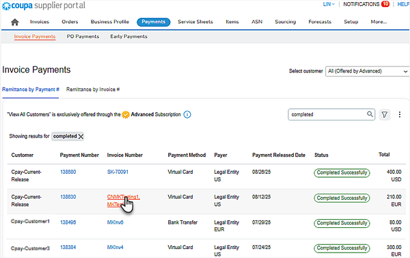
Task: Click the Bank Transfer payment method cell
Action: [182, 222]
